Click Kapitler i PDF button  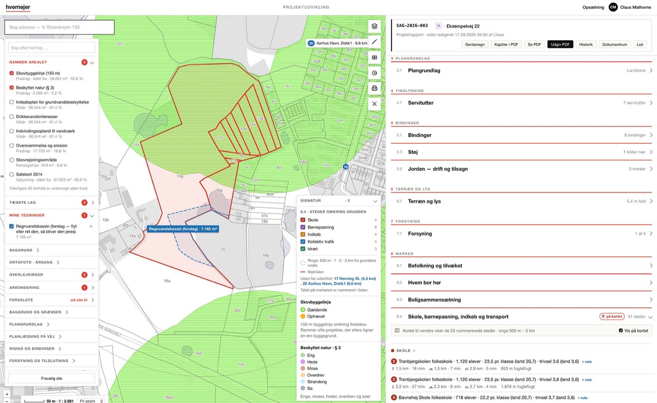click(x=506, y=44)
